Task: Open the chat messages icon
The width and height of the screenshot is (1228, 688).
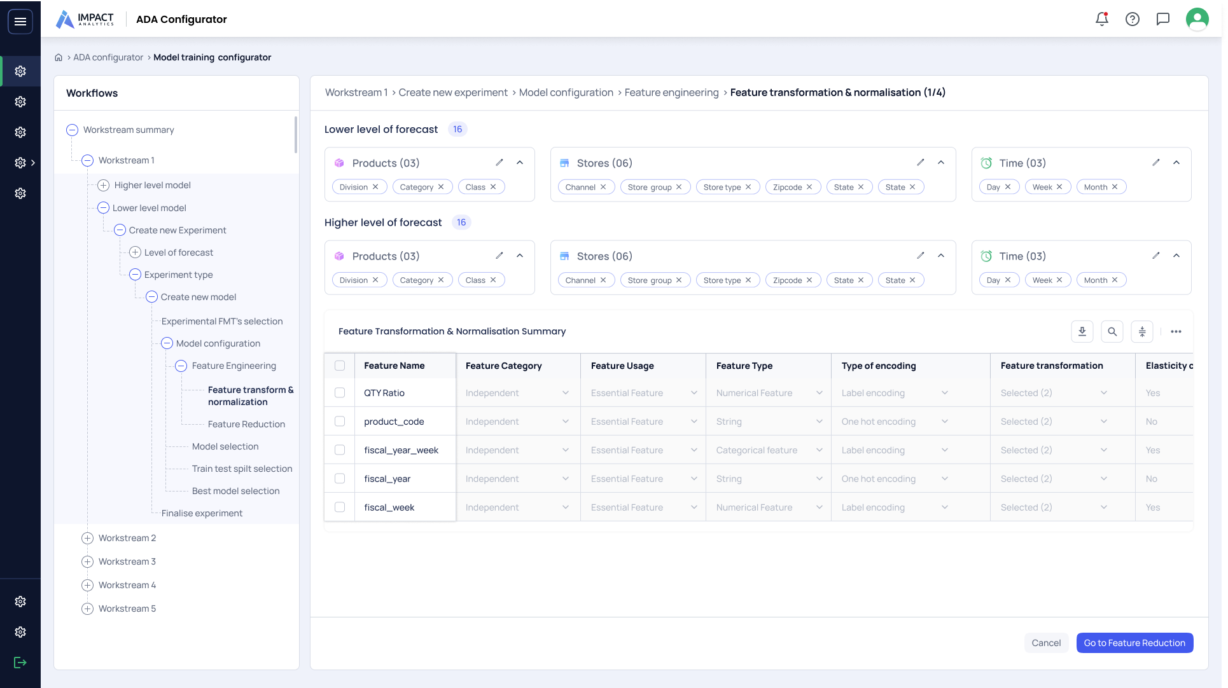Action: (1163, 19)
